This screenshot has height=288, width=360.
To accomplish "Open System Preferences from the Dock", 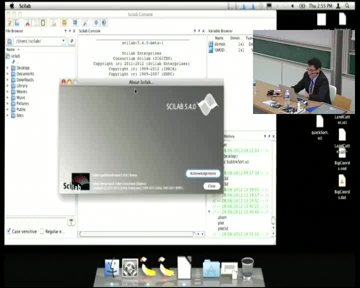I will coord(130,268).
